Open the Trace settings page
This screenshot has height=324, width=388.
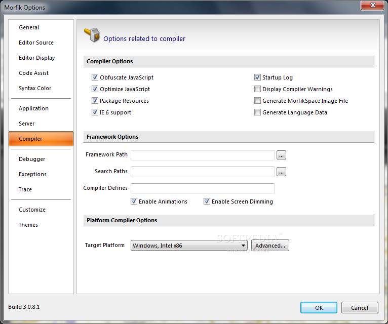(x=25, y=189)
